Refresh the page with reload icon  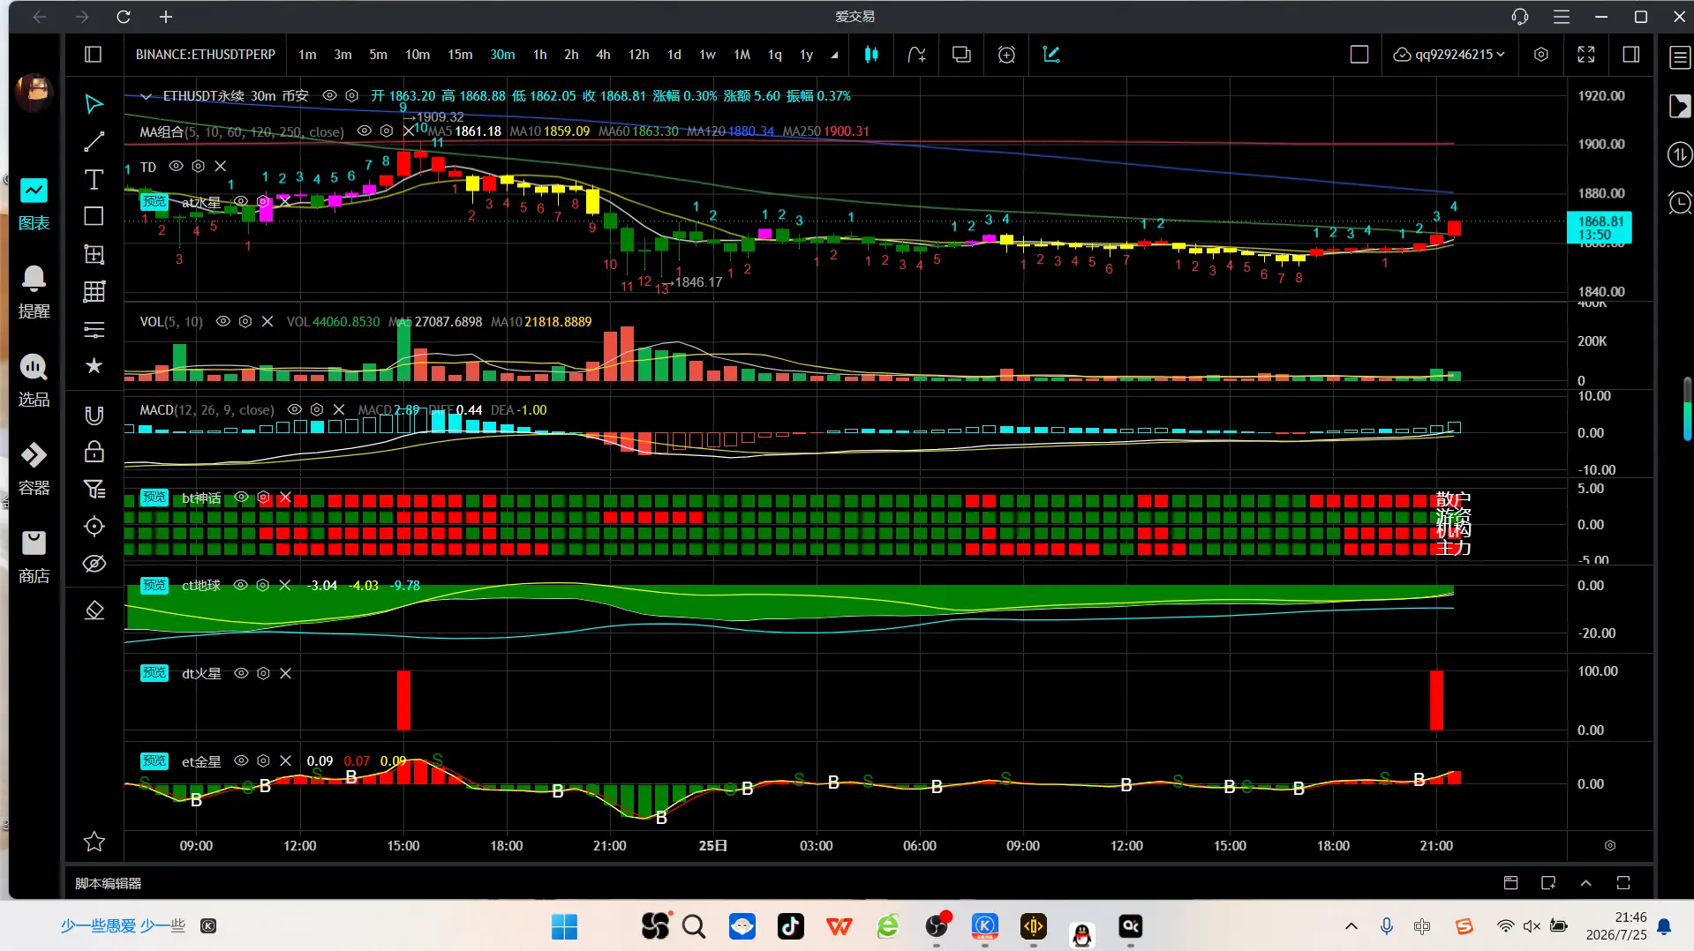click(x=124, y=17)
